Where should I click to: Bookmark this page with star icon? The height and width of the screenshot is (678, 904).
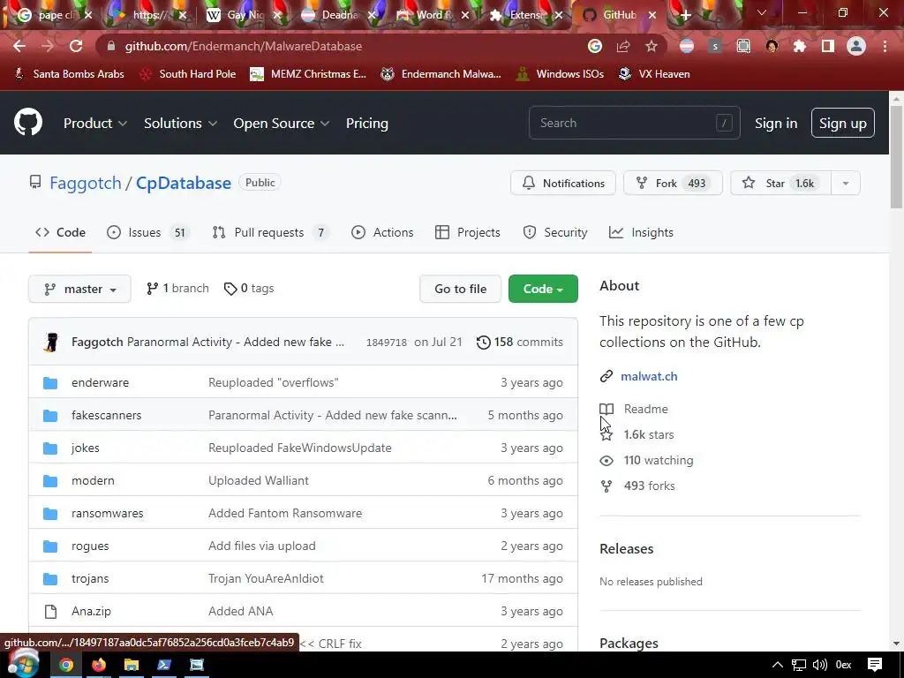[x=652, y=46]
